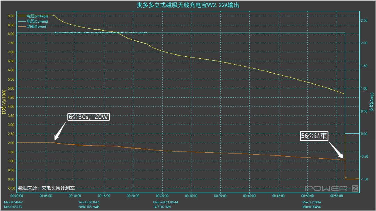
Task: Click the Max:2.2399A readout
Action: coord(312,202)
